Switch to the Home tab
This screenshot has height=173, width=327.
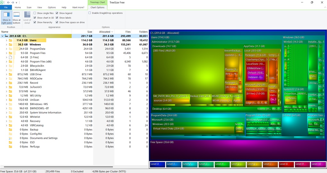(18, 7)
